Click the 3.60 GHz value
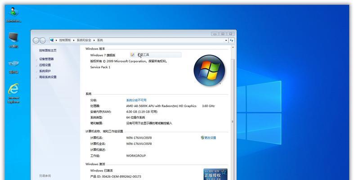Image resolution: width=354 pixels, height=180 pixels. coord(208,106)
